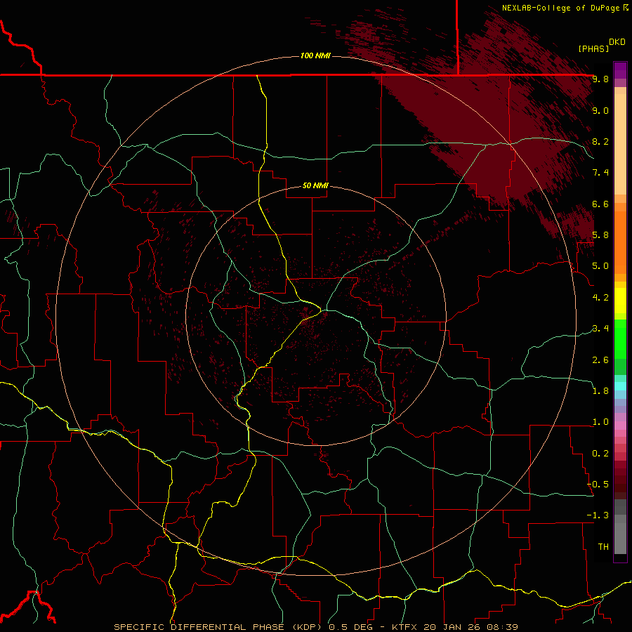Click the 7.4 value on the color scale

tap(600, 173)
